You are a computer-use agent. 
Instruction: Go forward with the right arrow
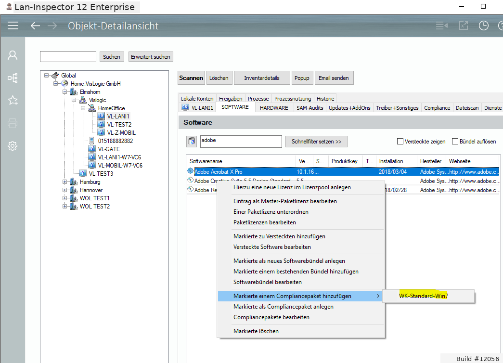click(52, 26)
